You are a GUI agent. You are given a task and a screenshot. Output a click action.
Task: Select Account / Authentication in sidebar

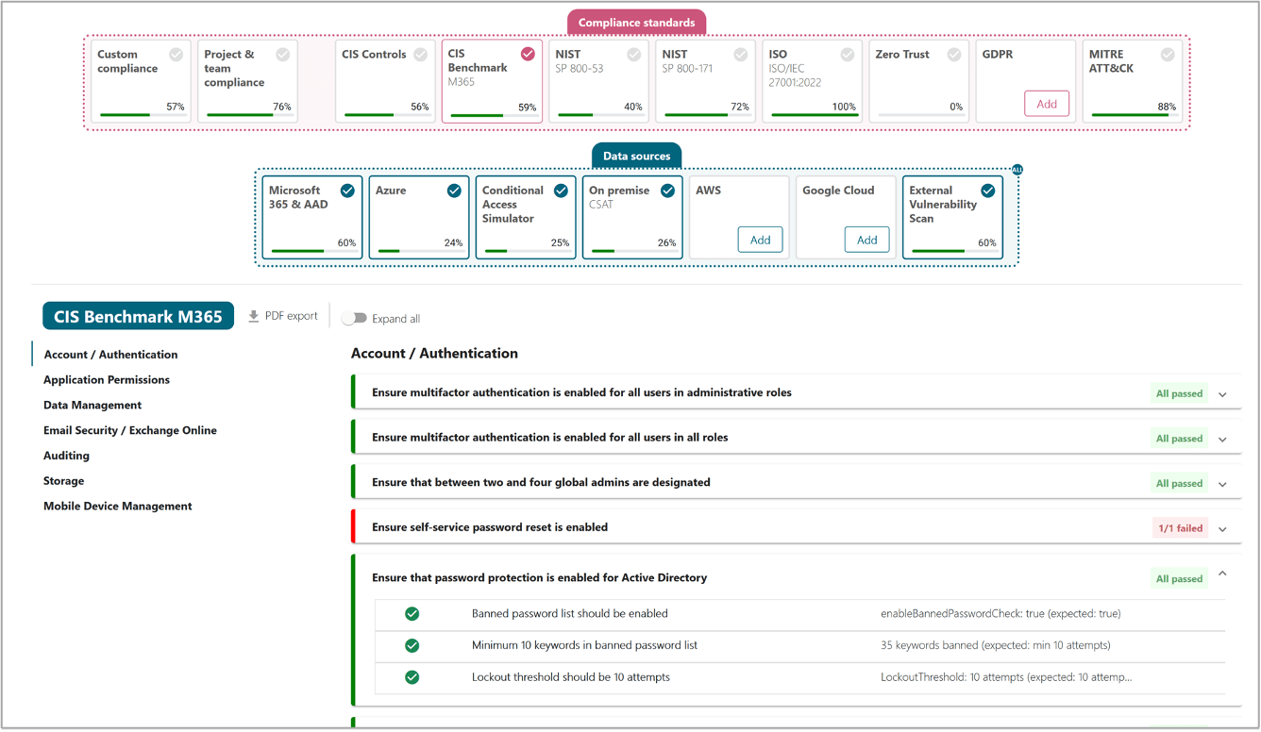click(x=110, y=355)
